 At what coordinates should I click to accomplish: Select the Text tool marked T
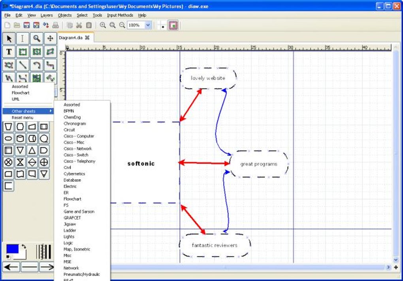point(9,52)
